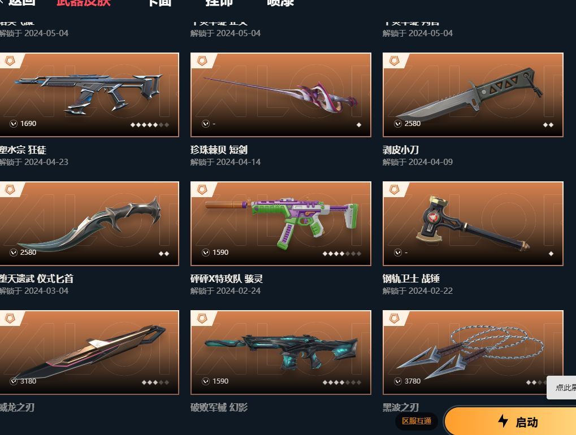The height and width of the screenshot is (435, 576).
Task: Click the currency icon beside 3780
Action: tap(398, 381)
